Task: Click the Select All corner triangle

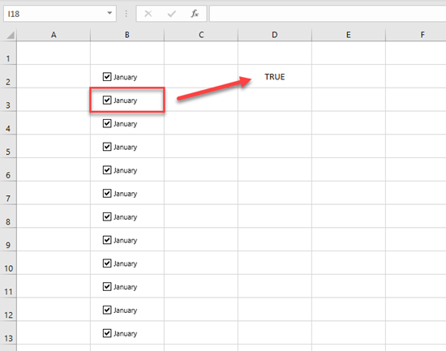Action: (11, 36)
